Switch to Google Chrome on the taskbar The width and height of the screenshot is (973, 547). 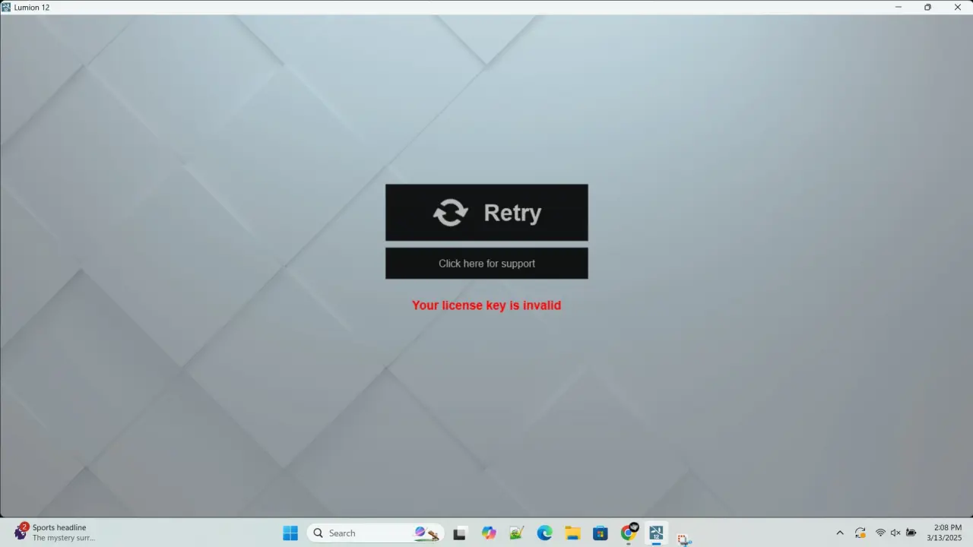pyautogui.click(x=629, y=533)
